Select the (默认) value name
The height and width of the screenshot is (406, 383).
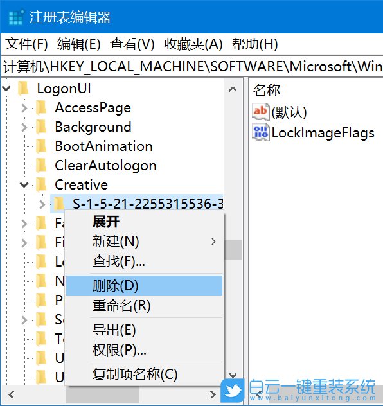point(289,112)
